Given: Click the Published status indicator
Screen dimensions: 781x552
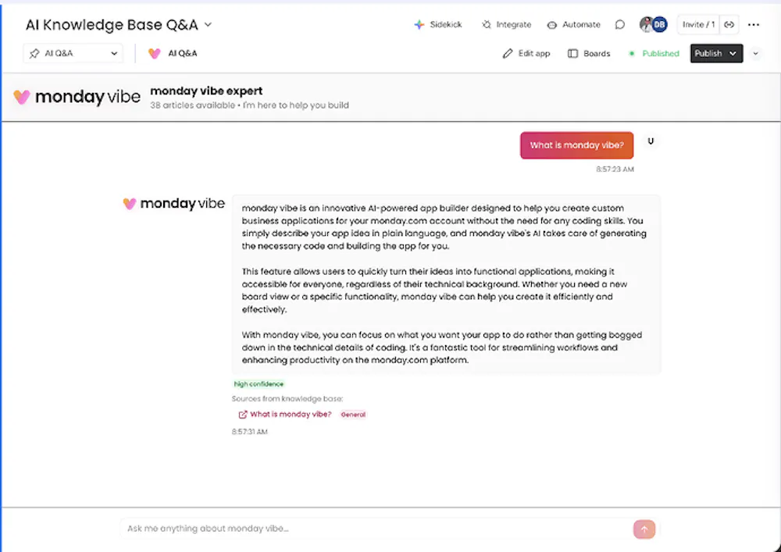Looking at the screenshot, I should [x=654, y=53].
